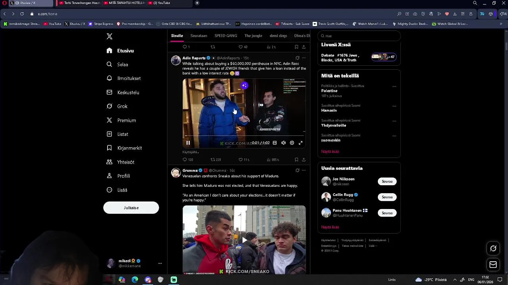This screenshot has width=508, height=285.
Task: Seek on Adin Reports video progress bar
Action: 244,136
